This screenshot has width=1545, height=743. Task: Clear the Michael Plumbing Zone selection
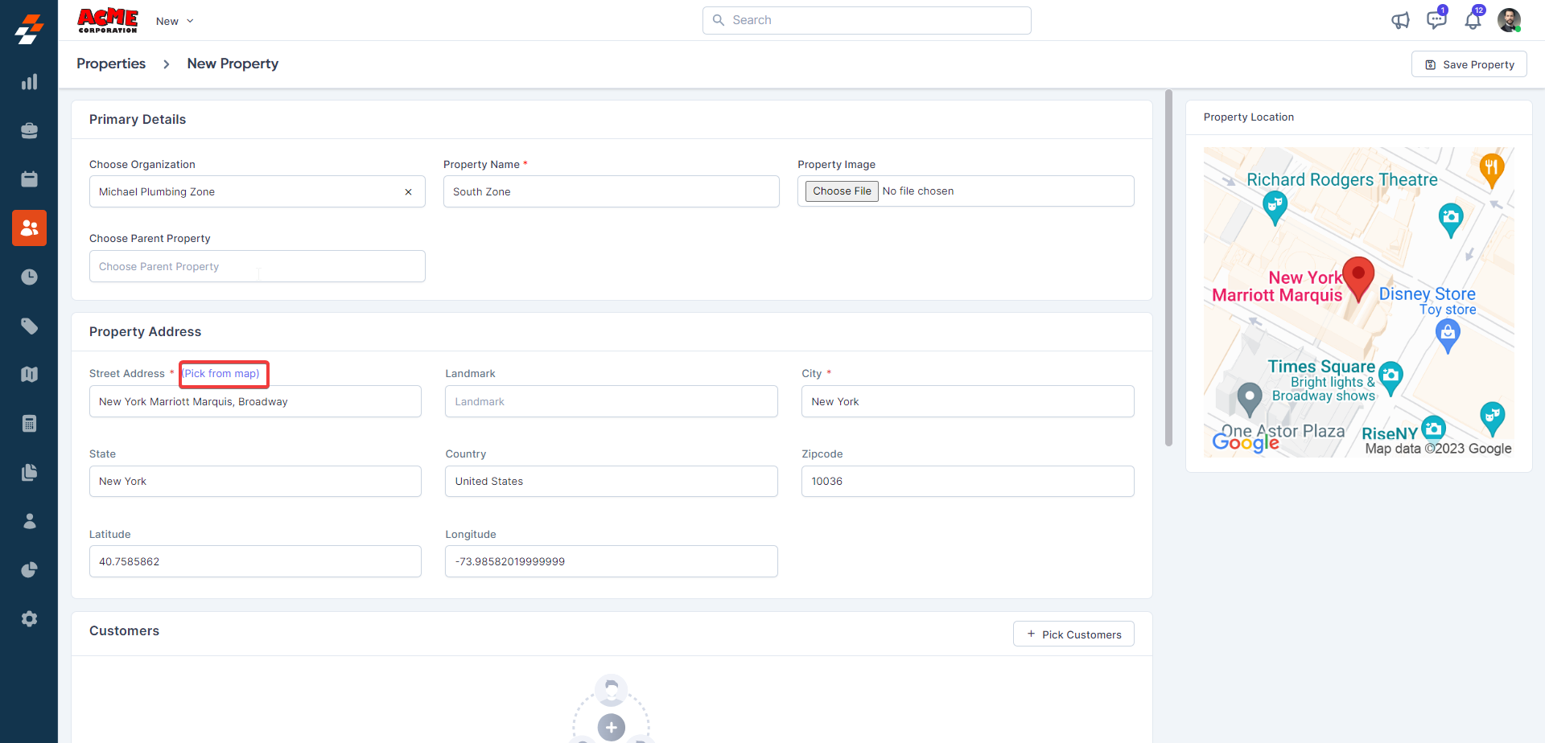408,192
